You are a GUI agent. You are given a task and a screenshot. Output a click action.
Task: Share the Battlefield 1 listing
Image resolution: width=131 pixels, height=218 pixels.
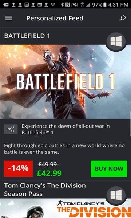[x=11, y=129]
